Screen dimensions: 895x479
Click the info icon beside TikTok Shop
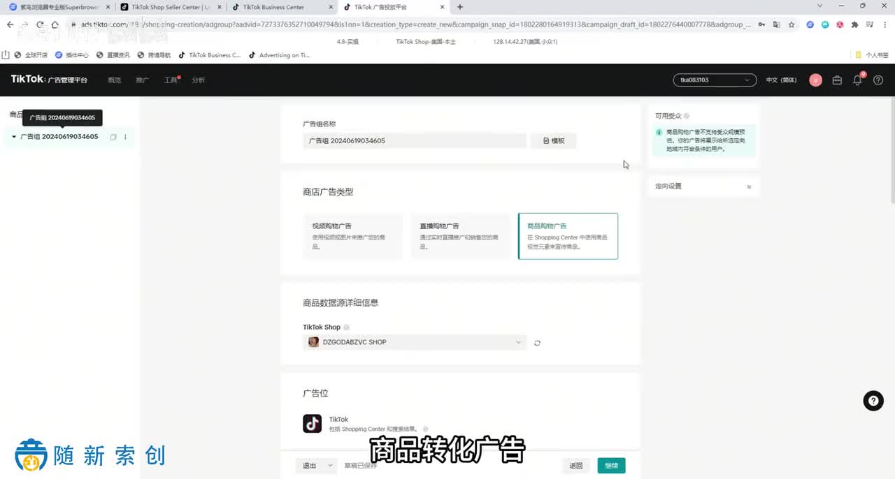pyautogui.click(x=347, y=327)
